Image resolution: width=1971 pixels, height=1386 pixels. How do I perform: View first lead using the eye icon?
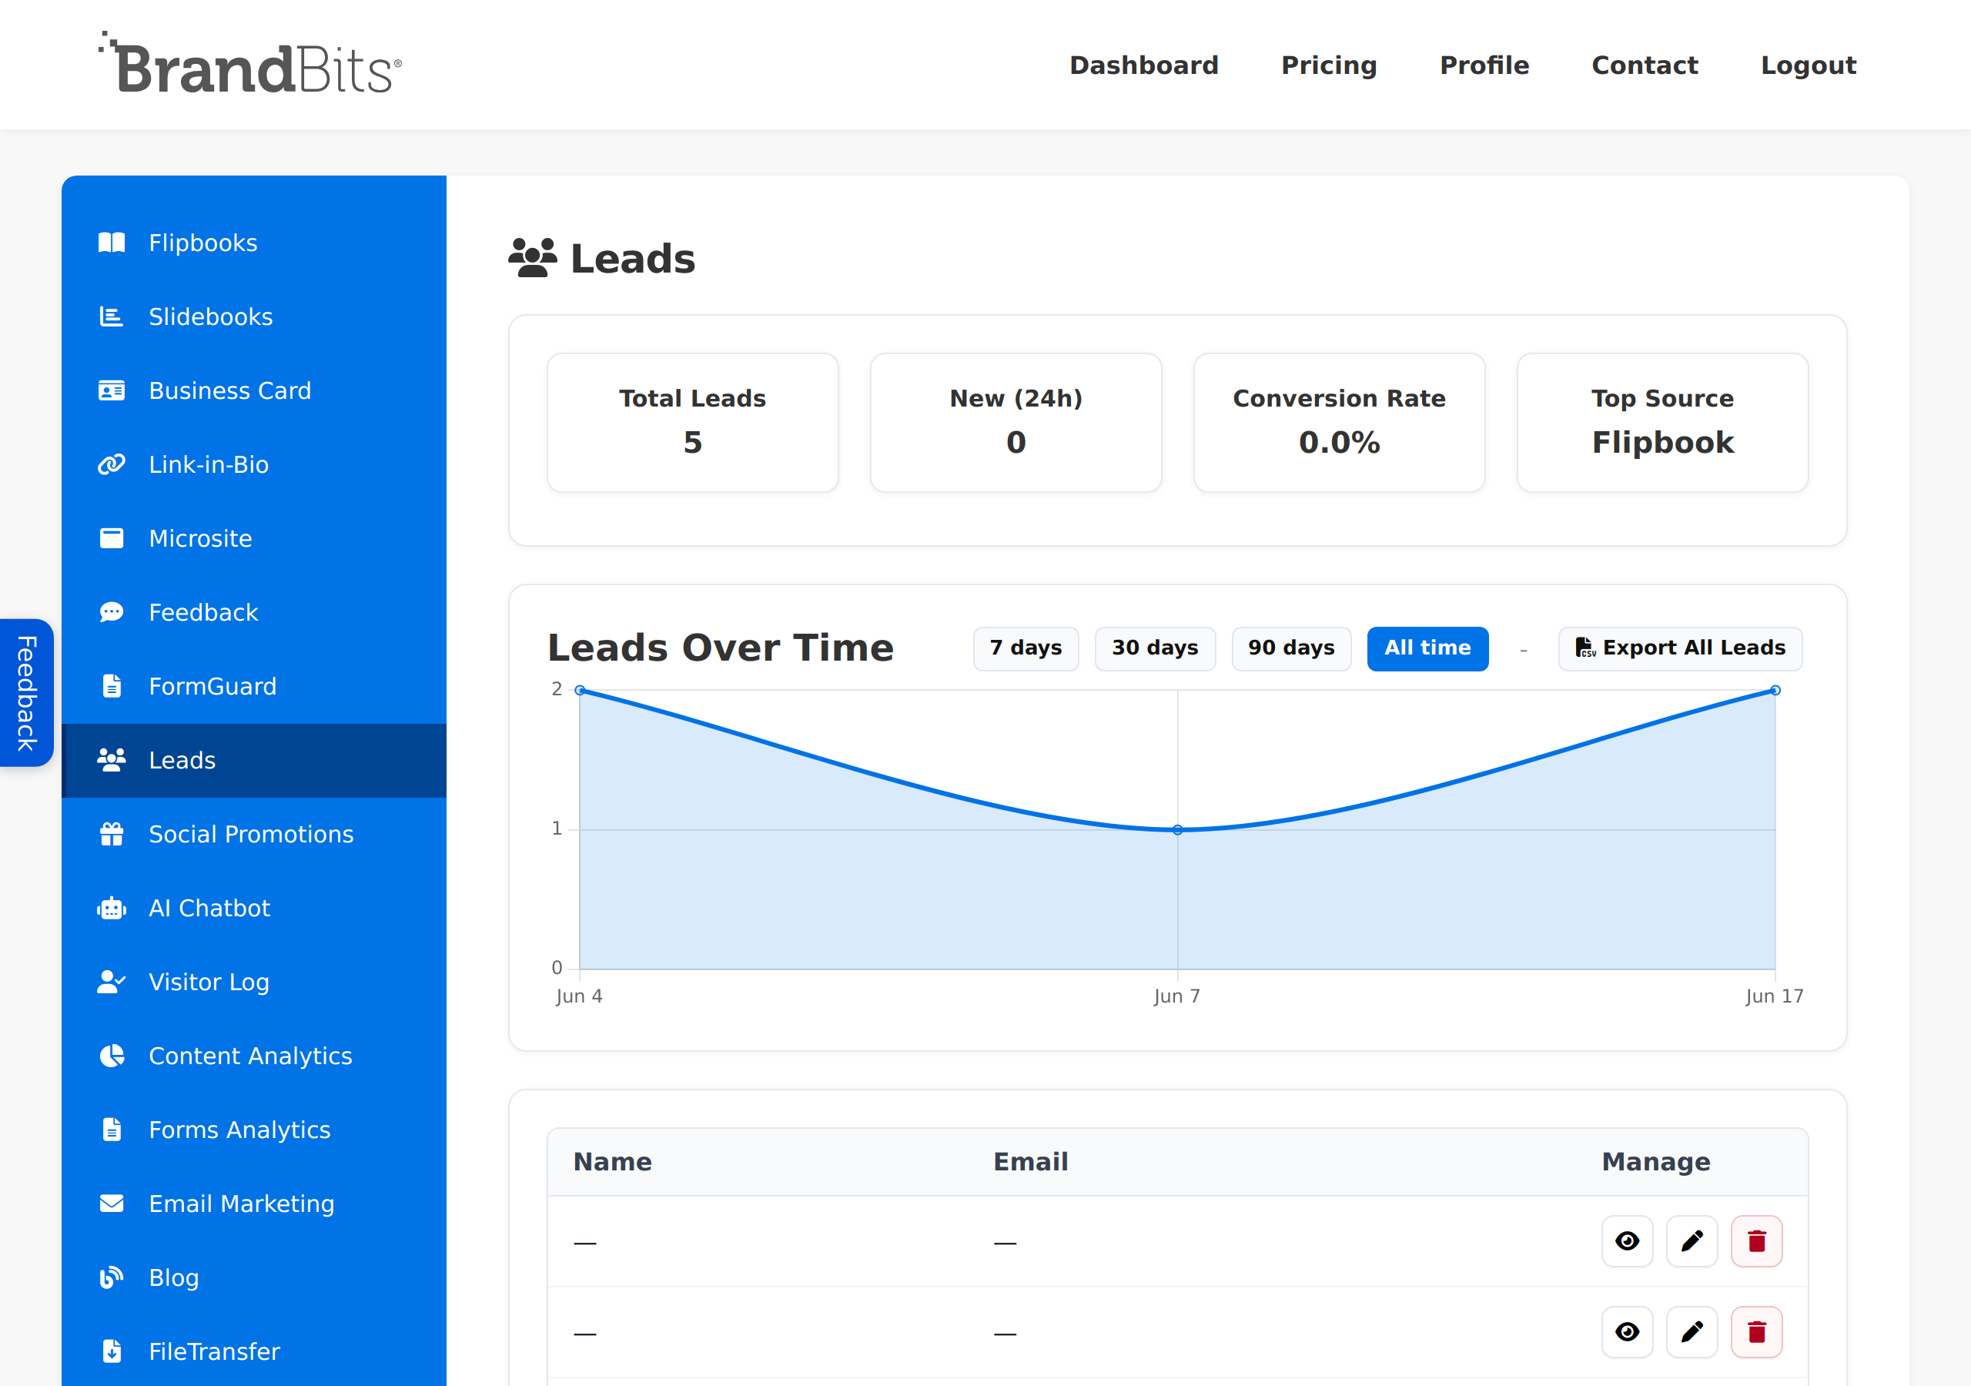coord(1627,1241)
